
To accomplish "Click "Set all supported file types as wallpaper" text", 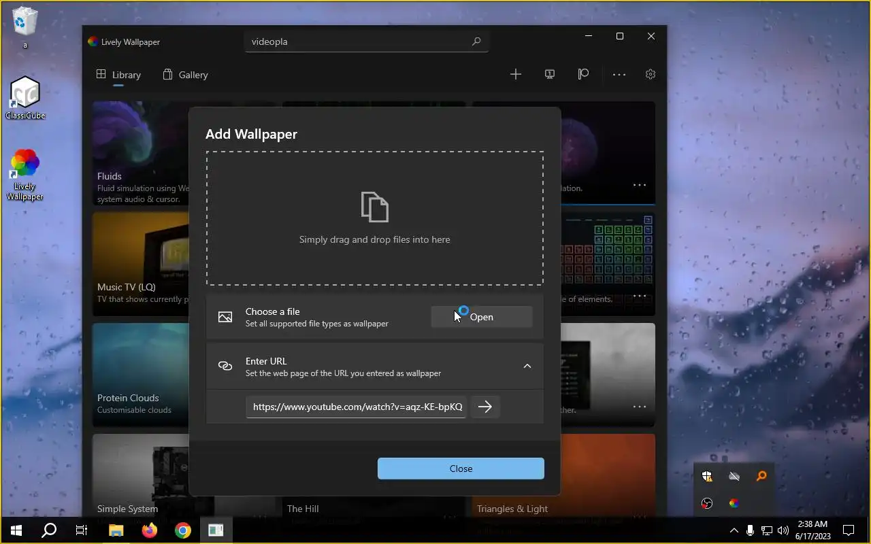I will 317,324.
